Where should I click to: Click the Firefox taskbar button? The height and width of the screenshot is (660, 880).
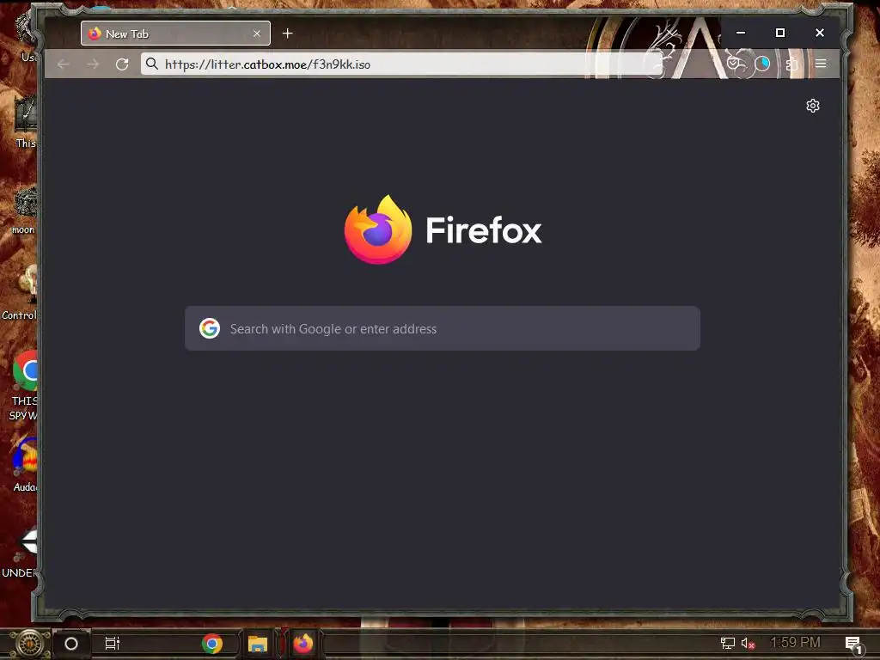click(x=303, y=644)
